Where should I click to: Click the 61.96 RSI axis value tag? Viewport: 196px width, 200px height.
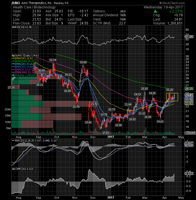coord(189,37)
